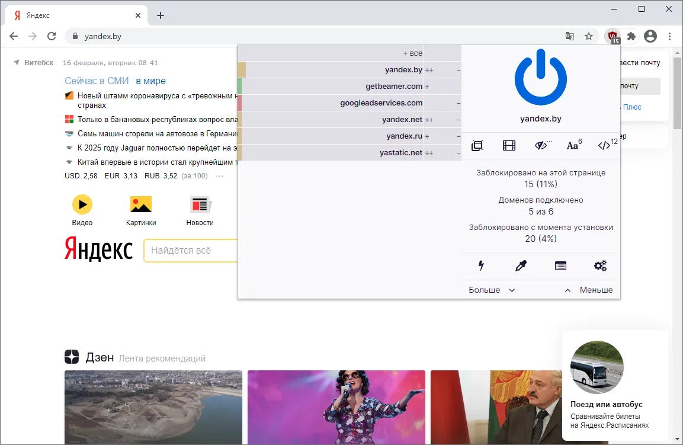The width and height of the screenshot is (683, 445).
Task: Open headline Только в банановых республиках
Action: [x=157, y=120]
